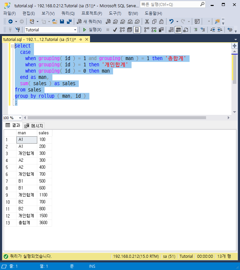Image resolution: width=240 pixels, height=270 pixels.
Task: Select the 3600 sales cell
Action: tap(45, 223)
